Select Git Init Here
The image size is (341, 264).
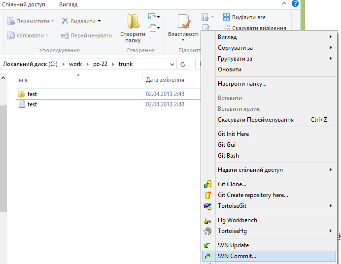tap(269, 134)
